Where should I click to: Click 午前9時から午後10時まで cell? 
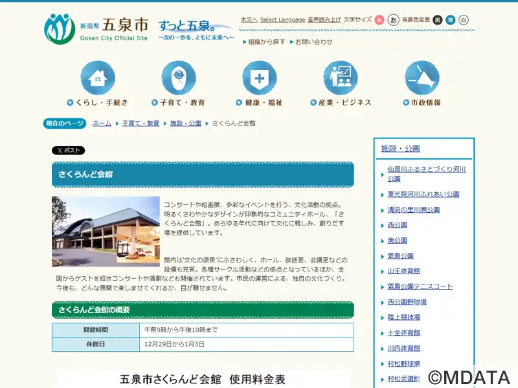point(247,330)
